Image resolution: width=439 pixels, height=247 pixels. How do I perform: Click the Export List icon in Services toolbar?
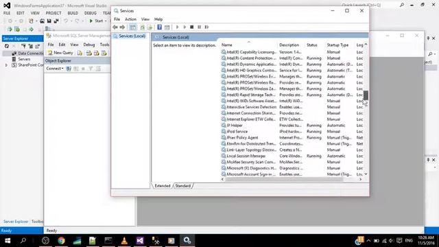(x=150, y=27)
